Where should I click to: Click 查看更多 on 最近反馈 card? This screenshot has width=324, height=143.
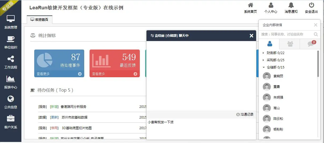(99, 74)
